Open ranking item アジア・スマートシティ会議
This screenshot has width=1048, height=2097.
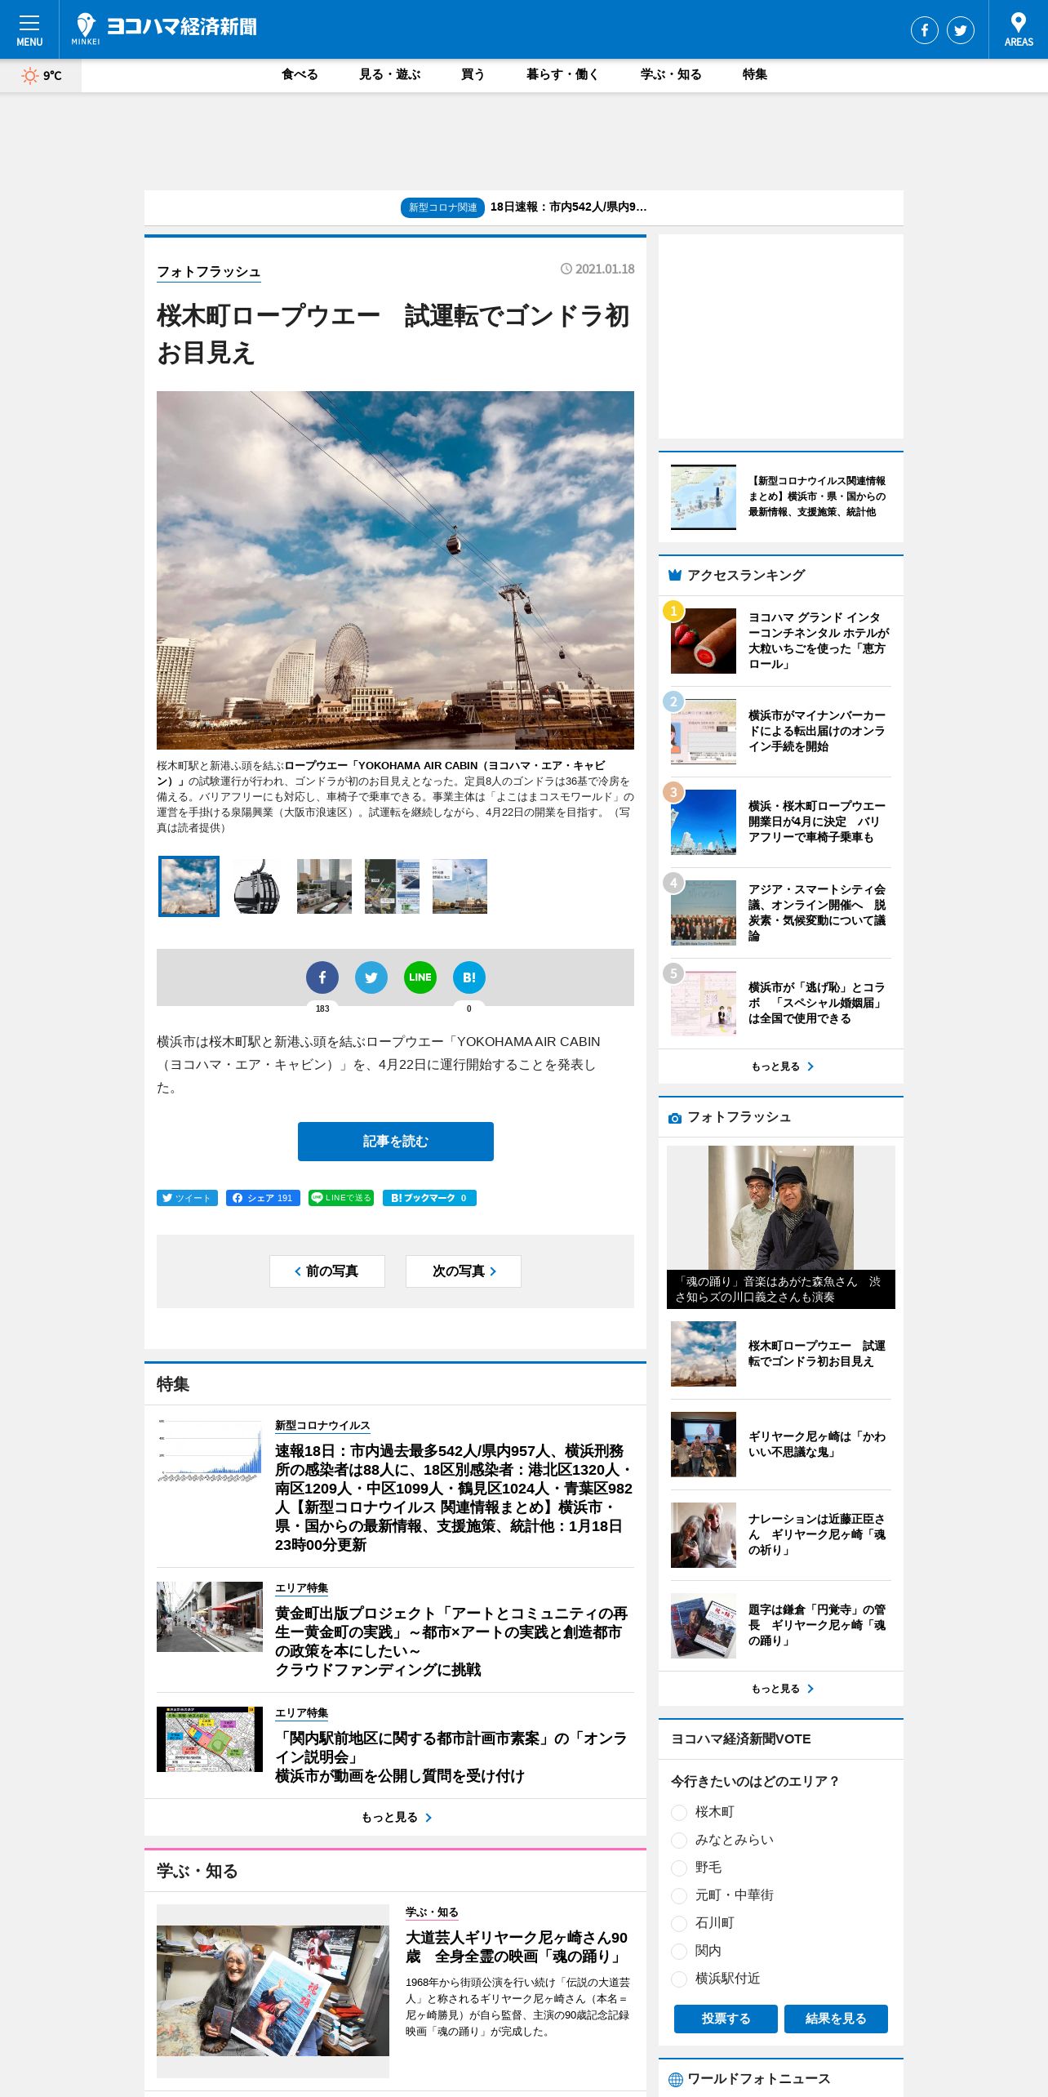[781, 913]
